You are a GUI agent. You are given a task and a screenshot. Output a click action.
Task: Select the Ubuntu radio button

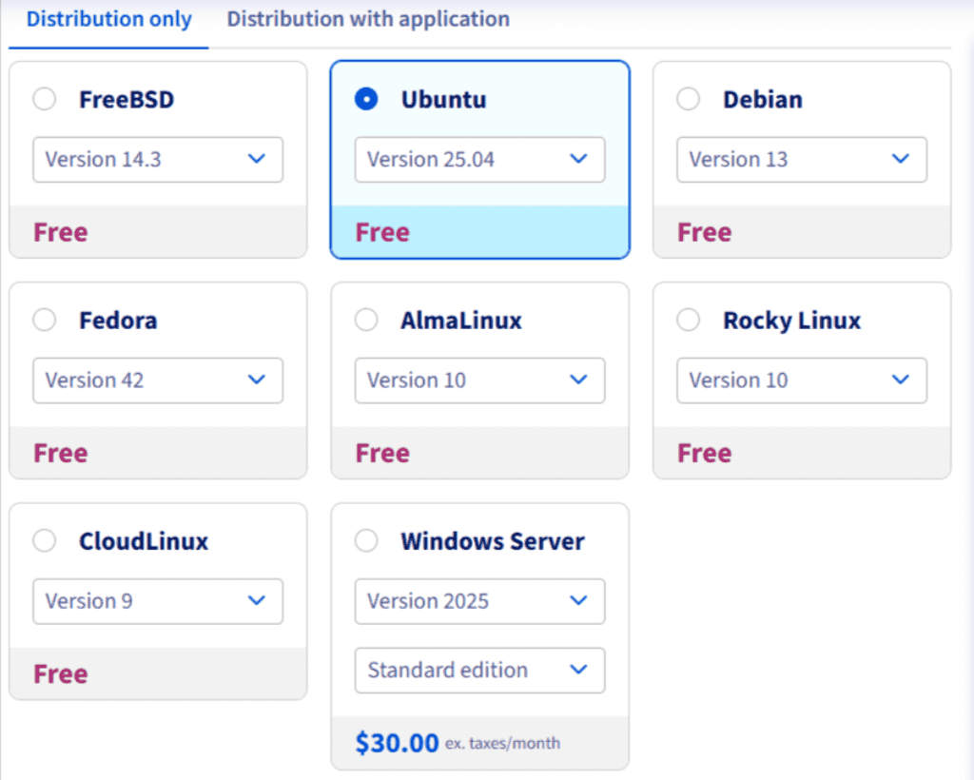pos(366,99)
